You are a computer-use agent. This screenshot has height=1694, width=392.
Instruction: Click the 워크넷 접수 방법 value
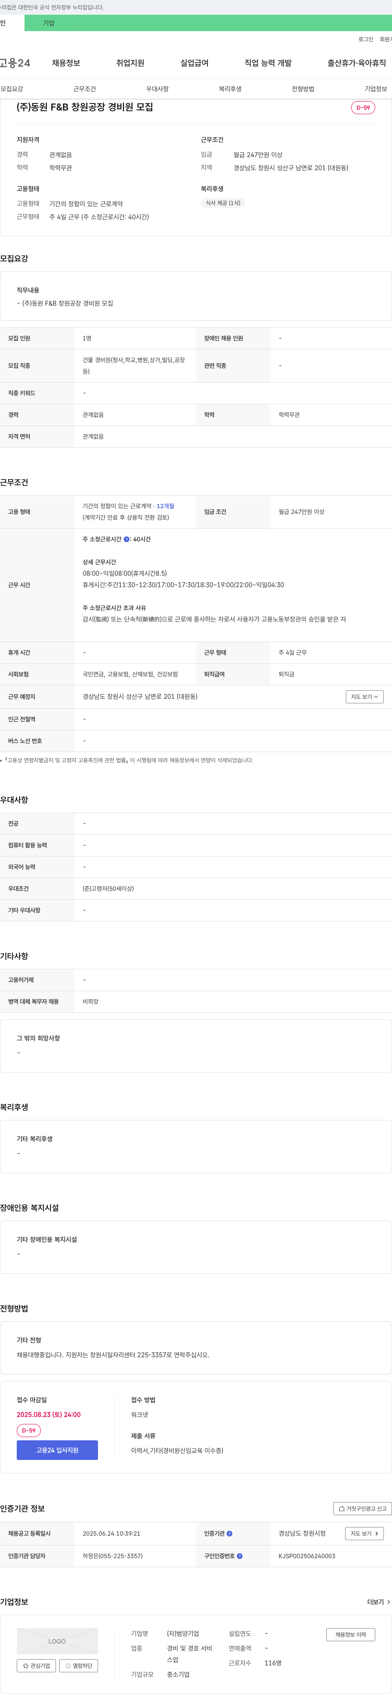(x=139, y=1415)
